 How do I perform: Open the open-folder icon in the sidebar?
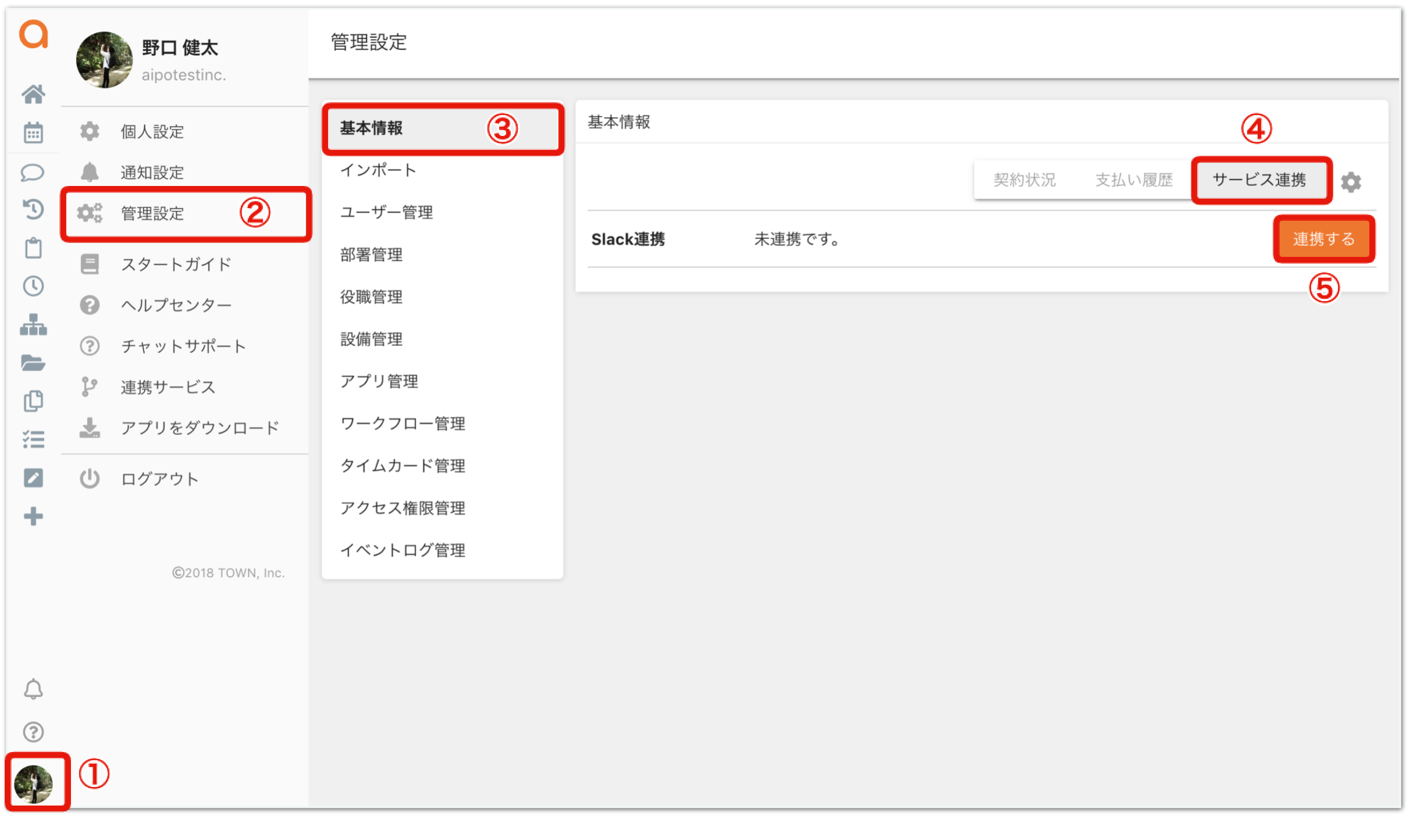point(33,363)
